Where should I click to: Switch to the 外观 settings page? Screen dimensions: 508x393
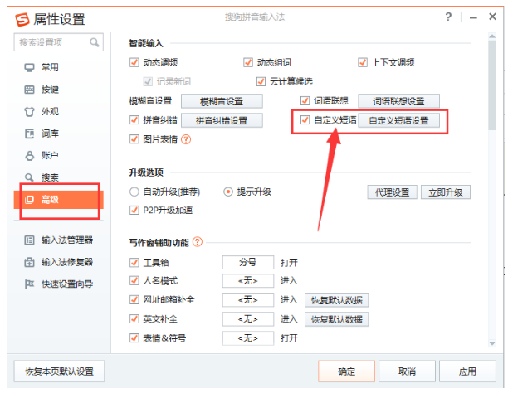pos(58,112)
